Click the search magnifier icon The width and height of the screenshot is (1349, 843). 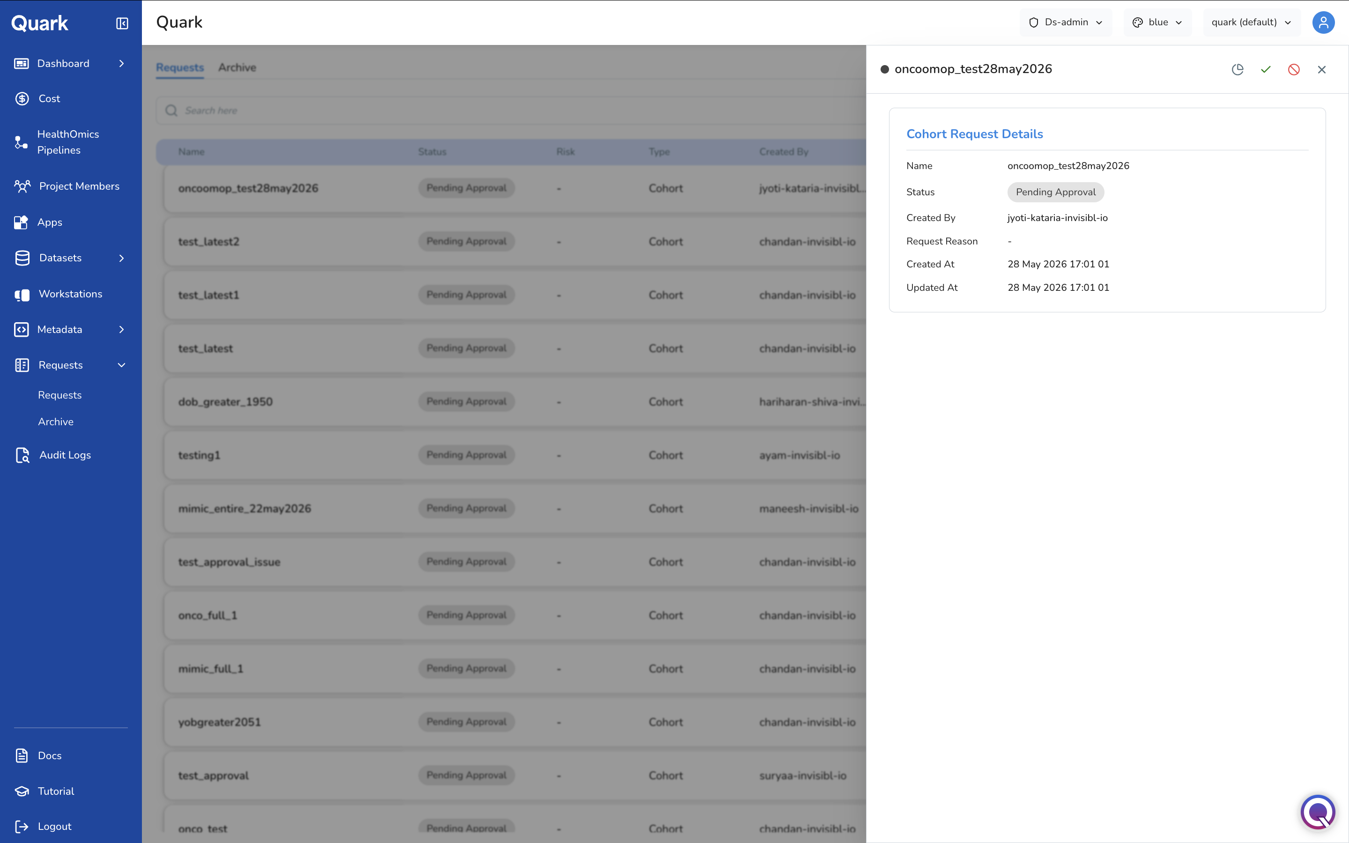(171, 111)
